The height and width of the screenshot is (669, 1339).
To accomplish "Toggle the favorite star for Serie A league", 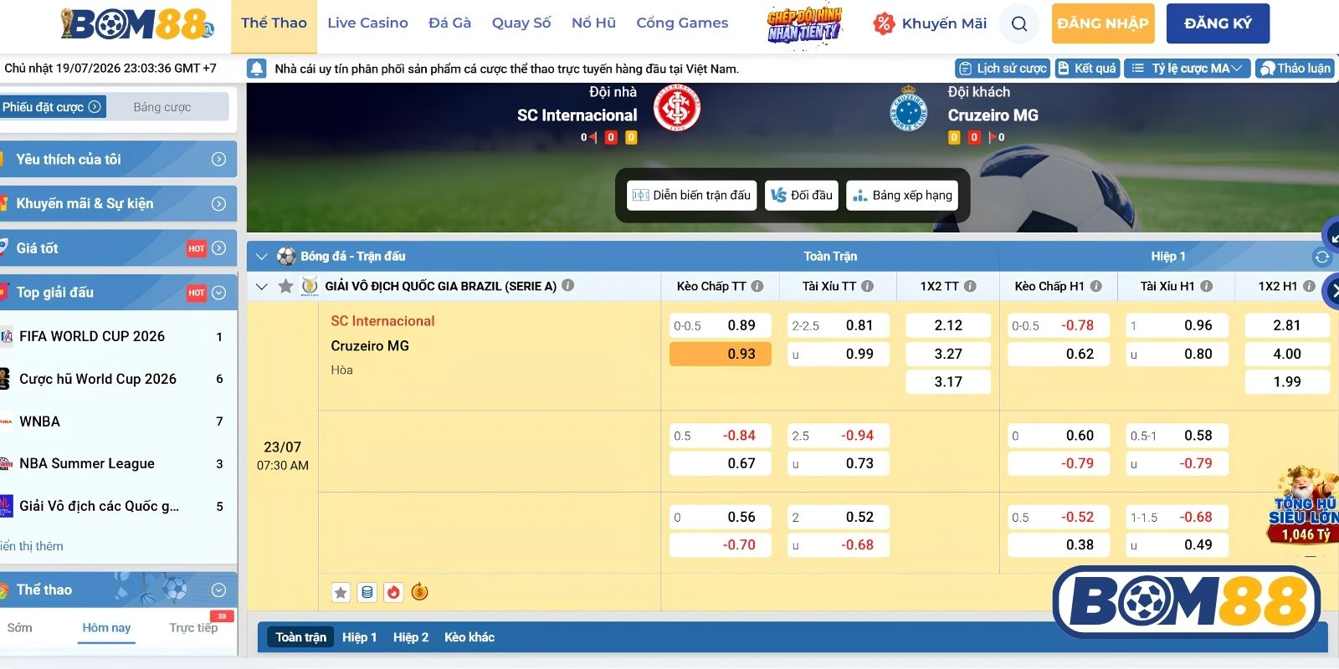I will 285,286.
